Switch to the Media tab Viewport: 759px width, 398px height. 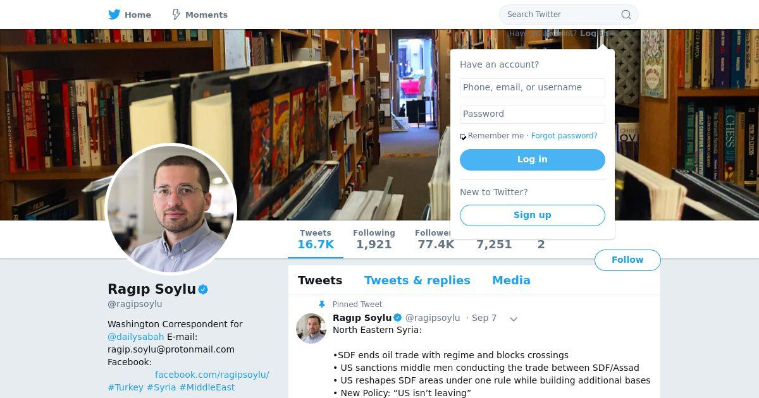(x=511, y=280)
